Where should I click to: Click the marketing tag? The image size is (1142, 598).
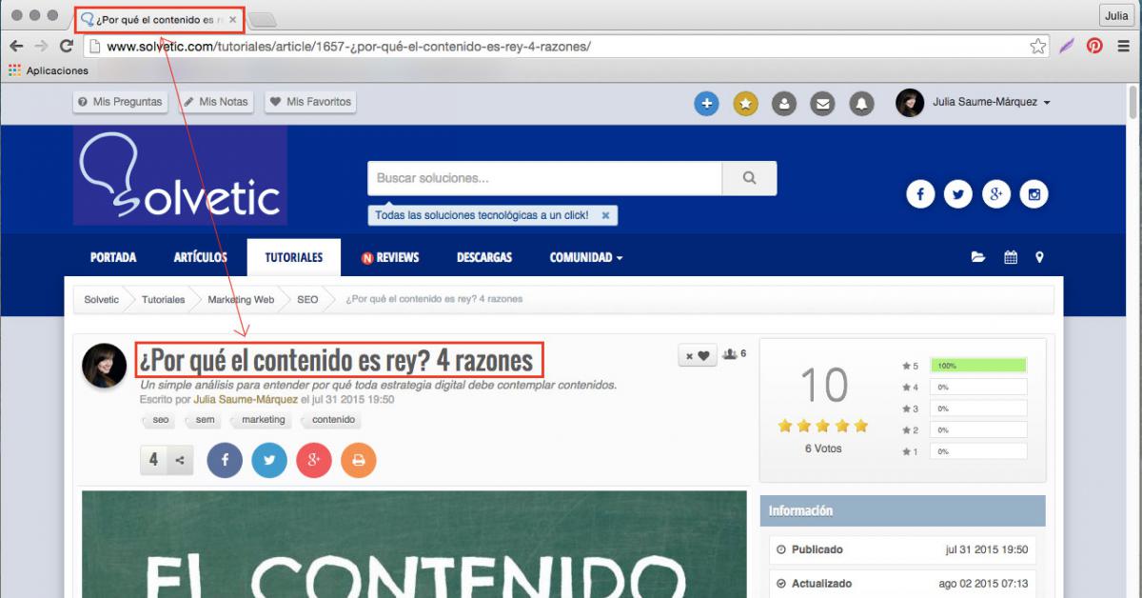[x=261, y=420]
